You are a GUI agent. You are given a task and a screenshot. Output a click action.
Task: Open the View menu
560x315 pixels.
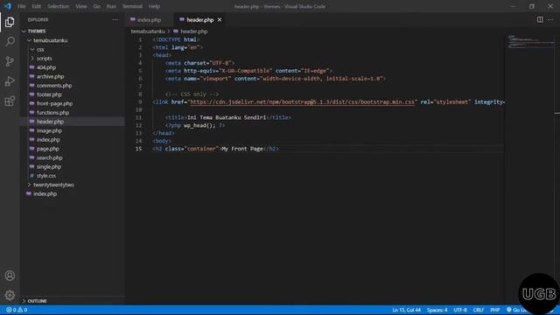pos(81,6)
